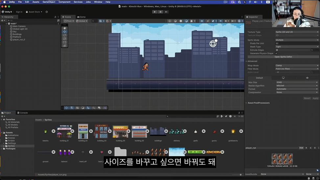The width and height of the screenshot is (320, 180).
Task: Select the Move tool in Scene
Action: [x=65, y=32]
